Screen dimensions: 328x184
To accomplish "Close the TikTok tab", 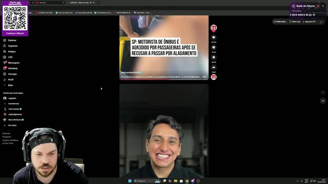I will point(94,3).
